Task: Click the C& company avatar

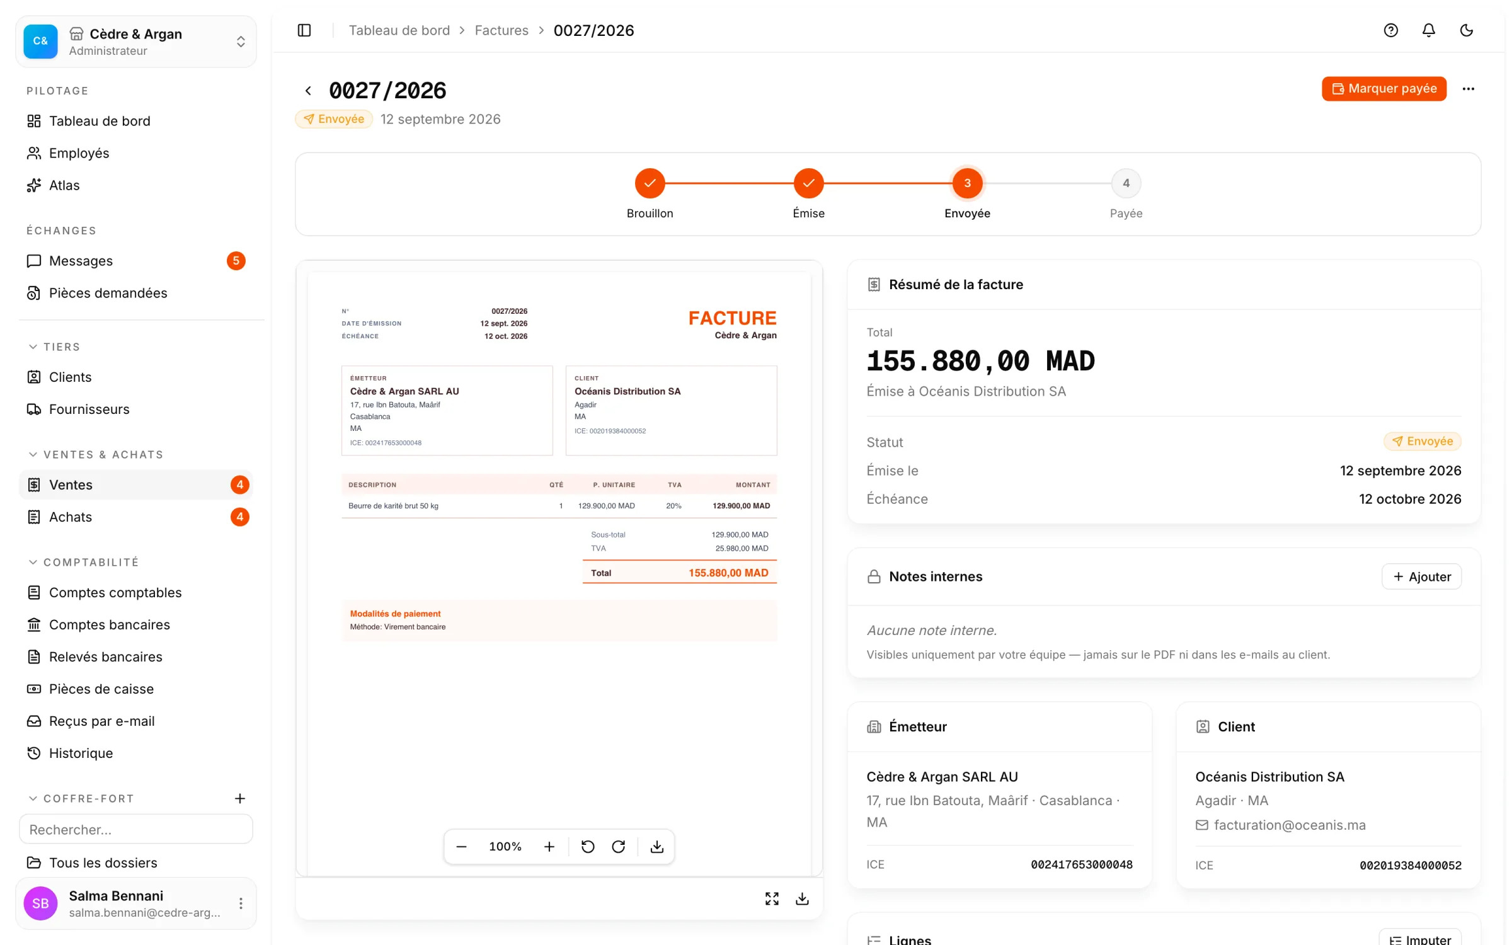Action: pos(40,42)
